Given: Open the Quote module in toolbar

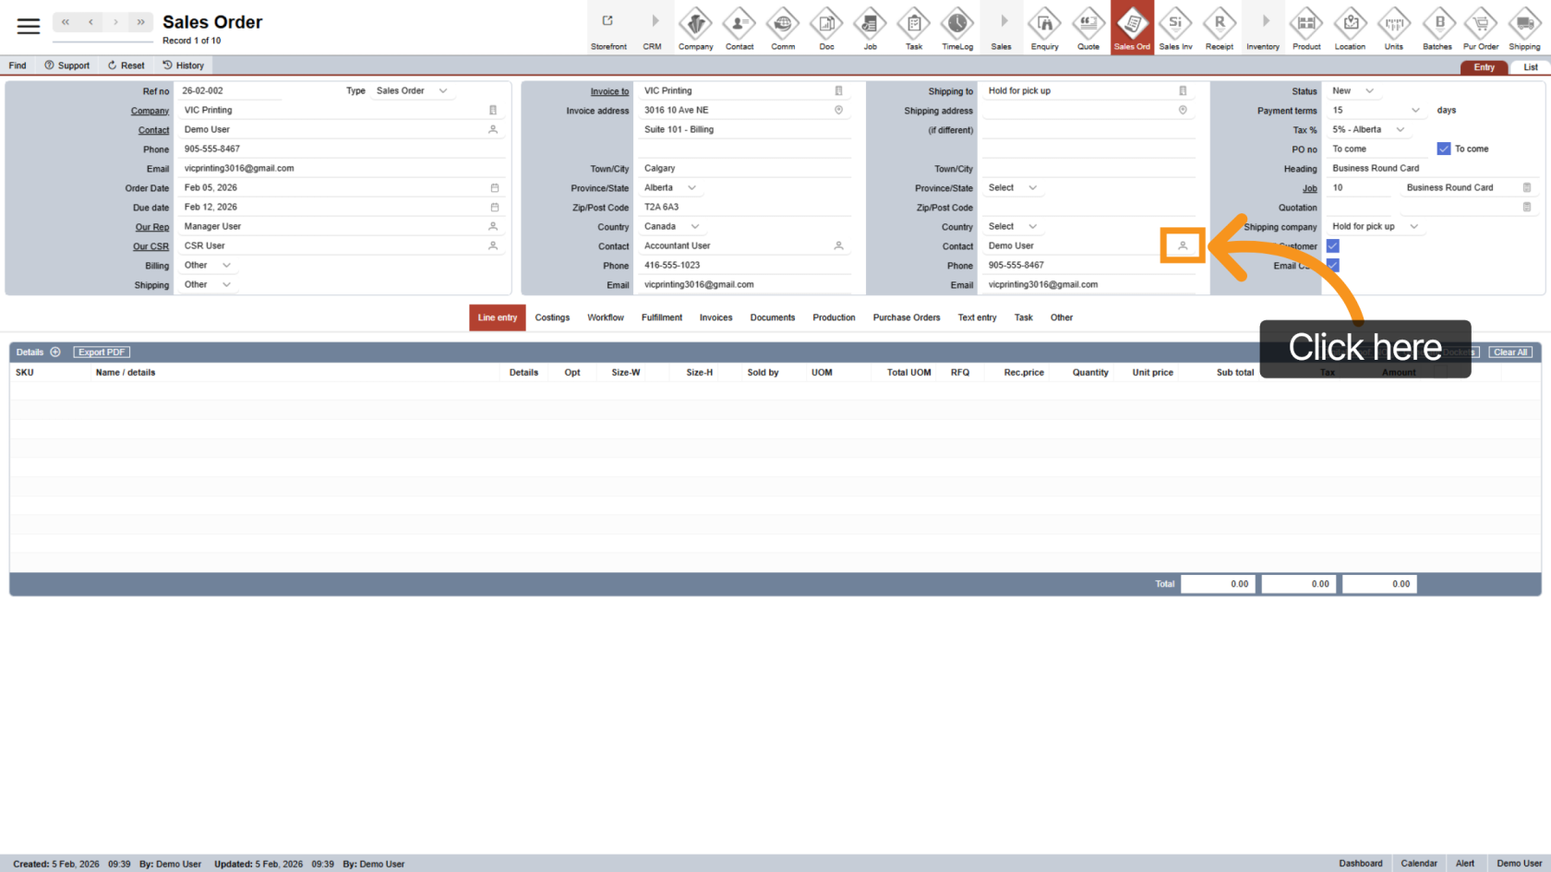Looking at the screenshot, I should tap(1088, 24).
